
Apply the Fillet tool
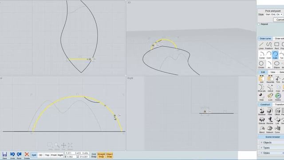pyautogui.click(x=270, y=112)
